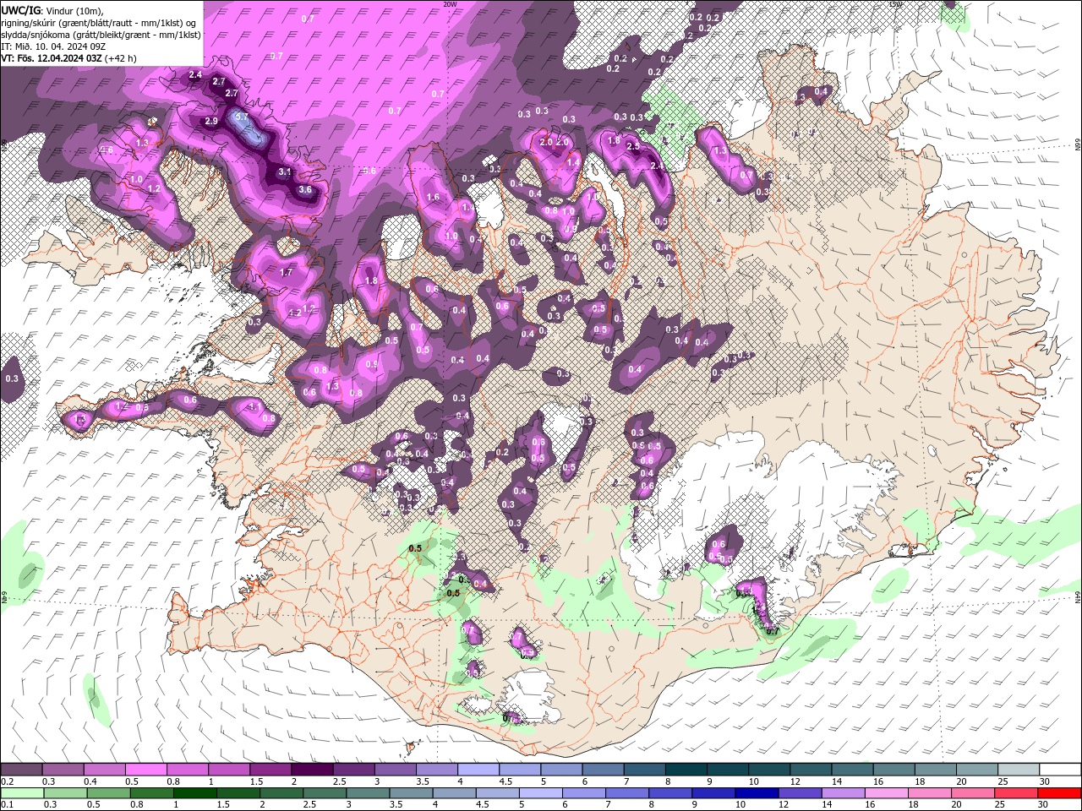Click the red 30 swatch in lower legend
The image size is (1082, 811).
pos(1060,793)
